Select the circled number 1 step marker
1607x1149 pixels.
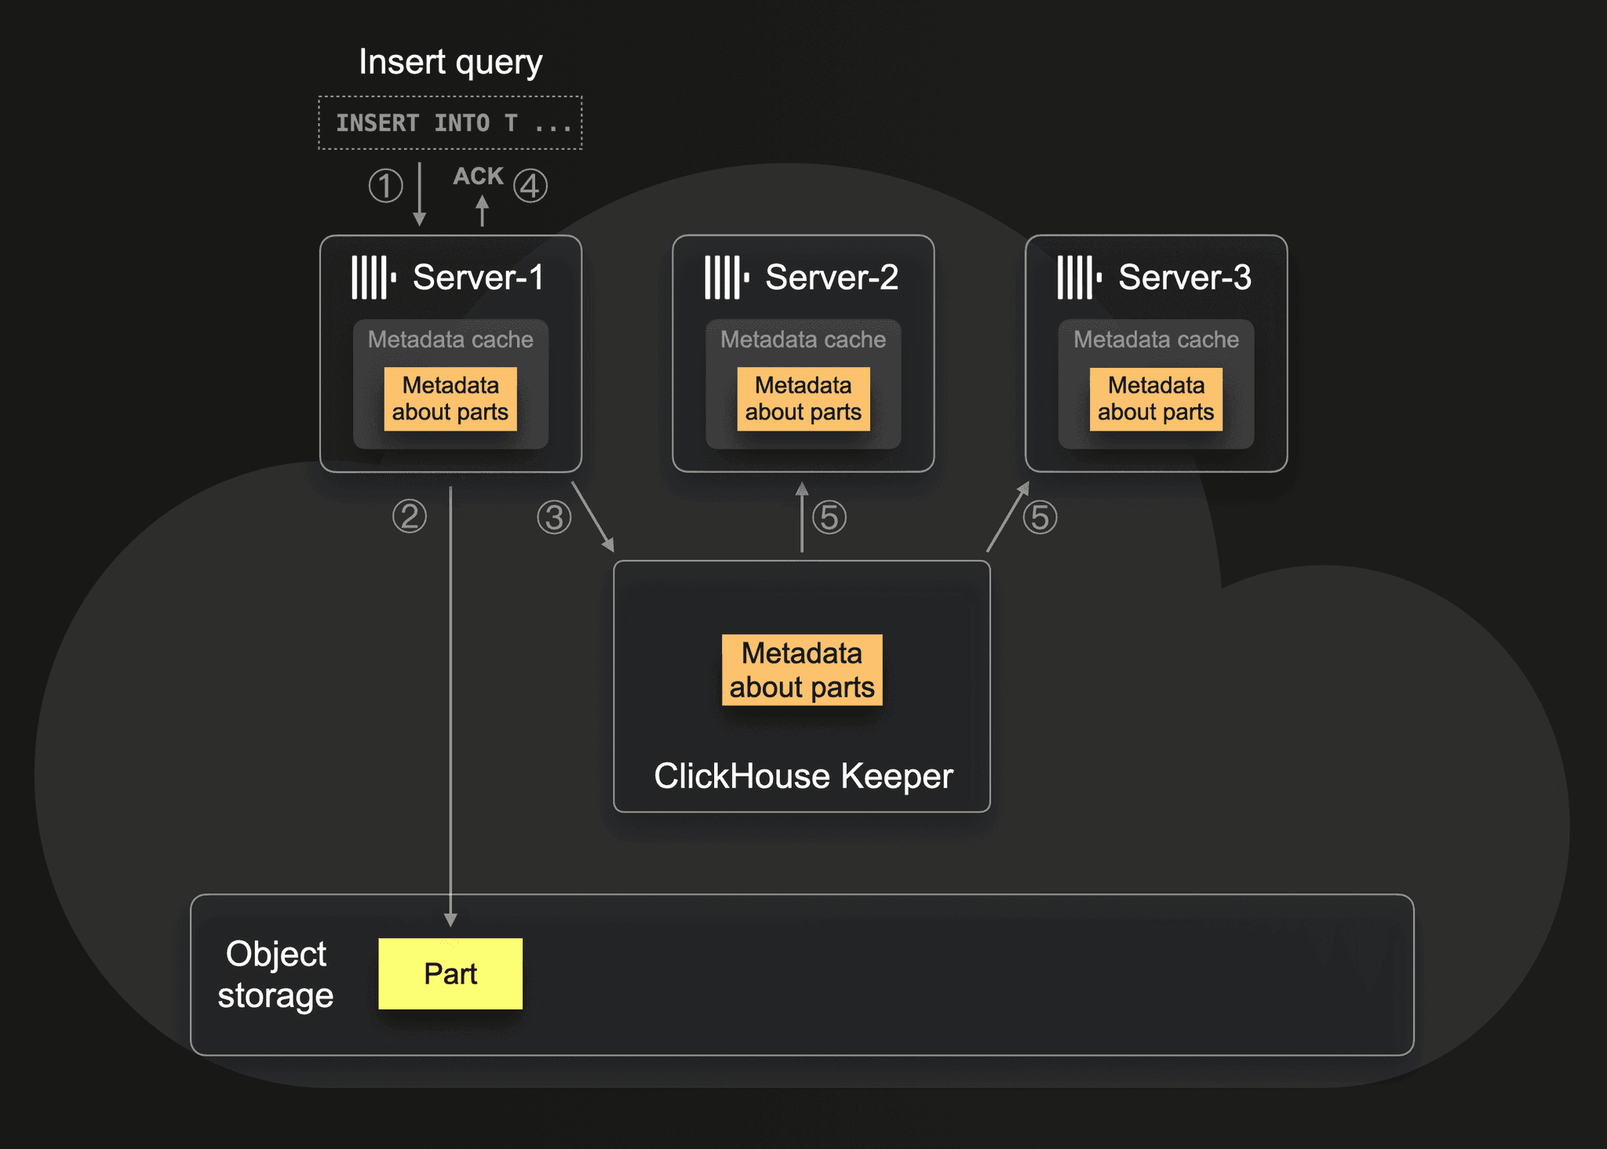tap(386, 186)
